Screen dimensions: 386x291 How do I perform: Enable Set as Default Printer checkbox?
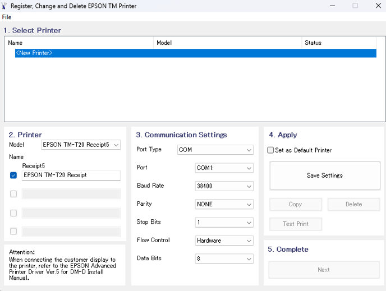270,150
